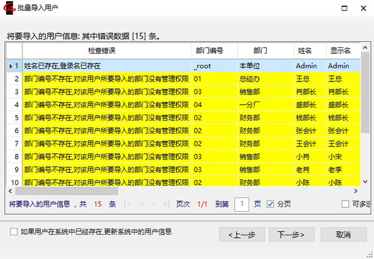This screenshot has width=374, height=259.
Task: Click the next page arrow icon
Action: (154, 204)
